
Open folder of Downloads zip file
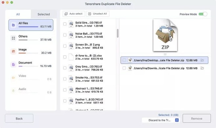202,68
